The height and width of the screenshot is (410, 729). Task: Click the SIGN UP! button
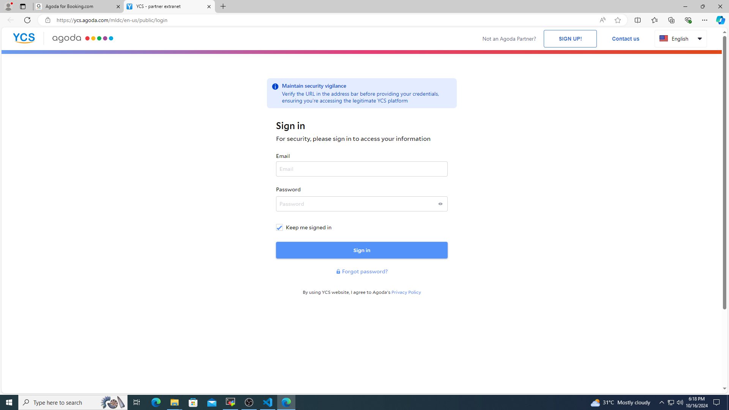[x=570, y=39]
